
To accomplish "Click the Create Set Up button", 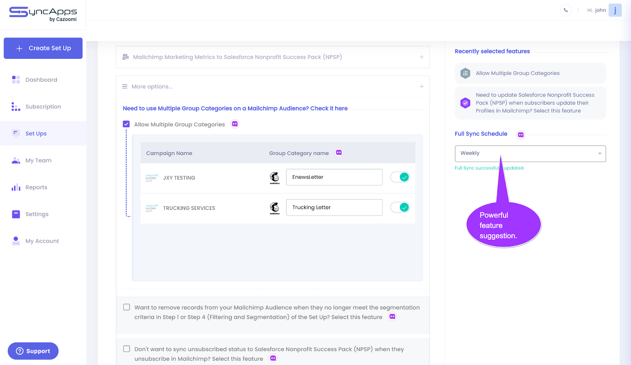I will pyautogui.click(x=43, y=48).
